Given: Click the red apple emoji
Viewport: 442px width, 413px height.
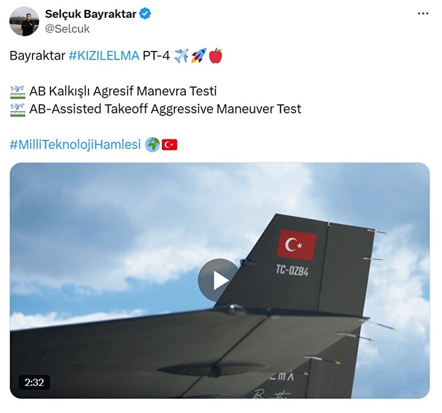Looking at the screenshot, I should tap(215, 55).
